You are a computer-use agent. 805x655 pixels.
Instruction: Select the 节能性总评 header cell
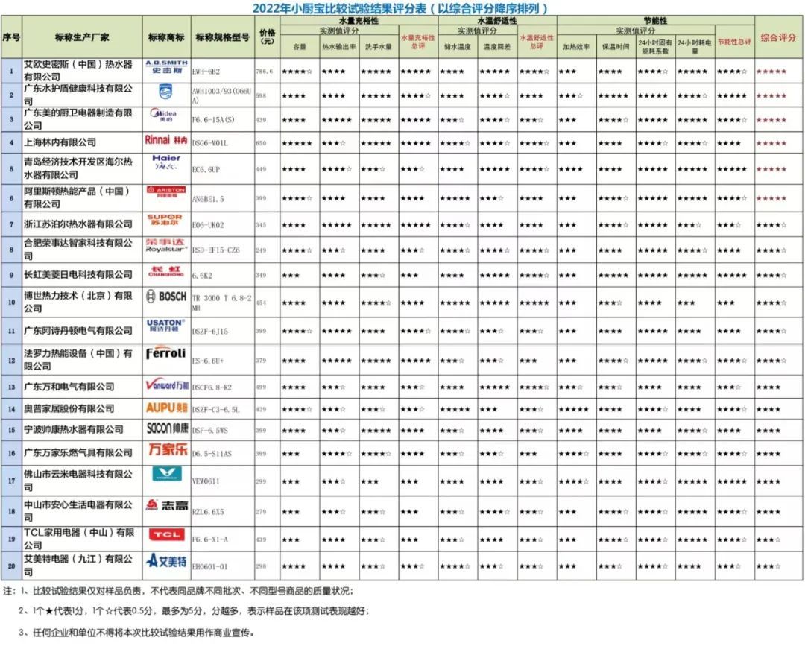(735, 42)
